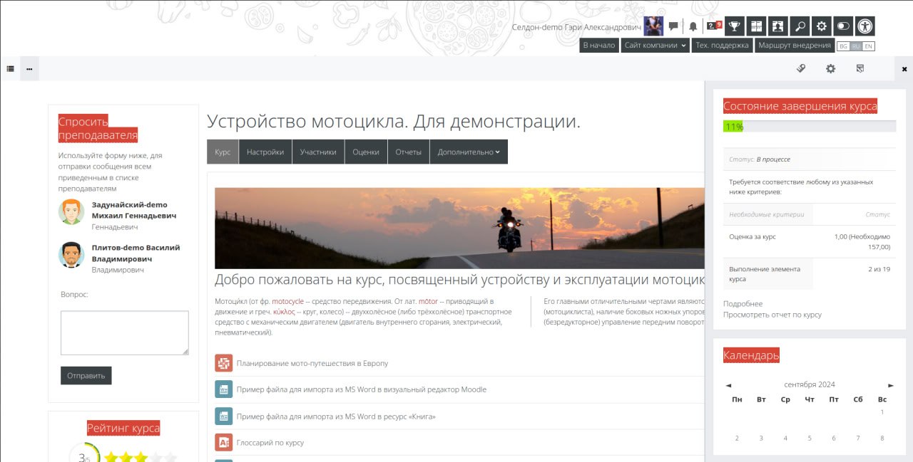Go to the previous calendar month
This screenshot has width=913, height=462.
point(728,385)
